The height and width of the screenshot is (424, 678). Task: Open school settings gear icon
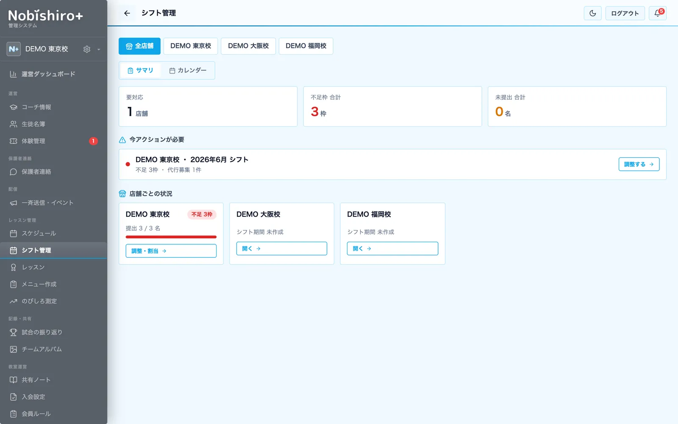(87, 49)
